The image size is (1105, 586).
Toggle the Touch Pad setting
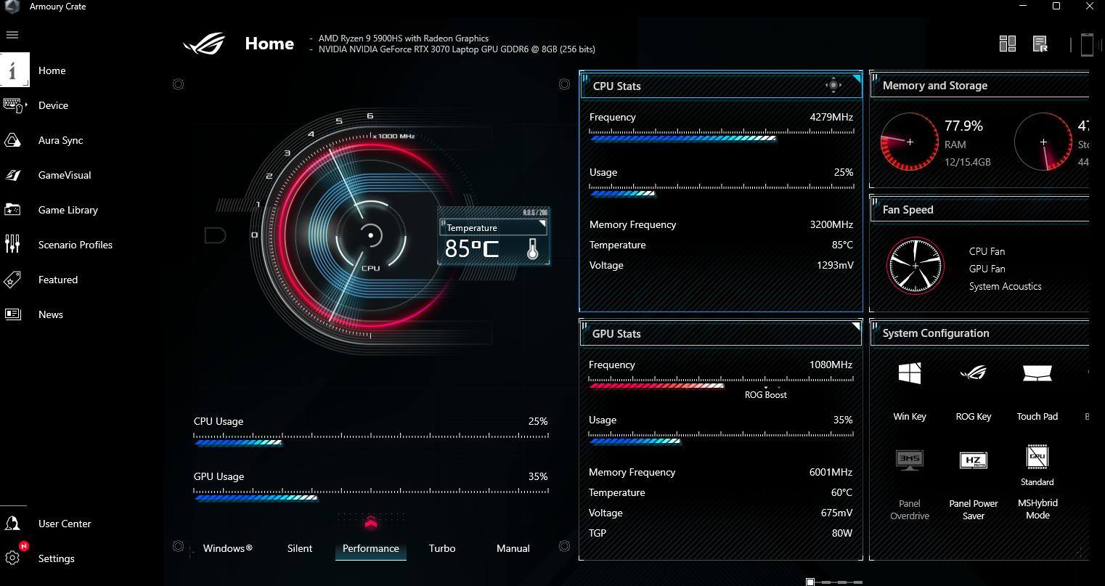pyautogui.click(x=1037, y=374)
